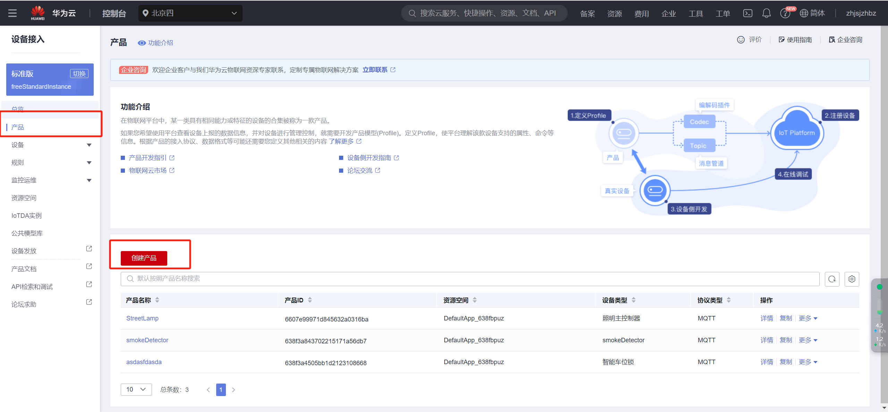Open table settings gear icon
This screenshot has width=888, height=412.
852,279
